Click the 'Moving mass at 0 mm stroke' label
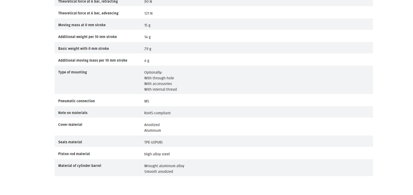This screenshot has width=413, height=195. (82, 25)
